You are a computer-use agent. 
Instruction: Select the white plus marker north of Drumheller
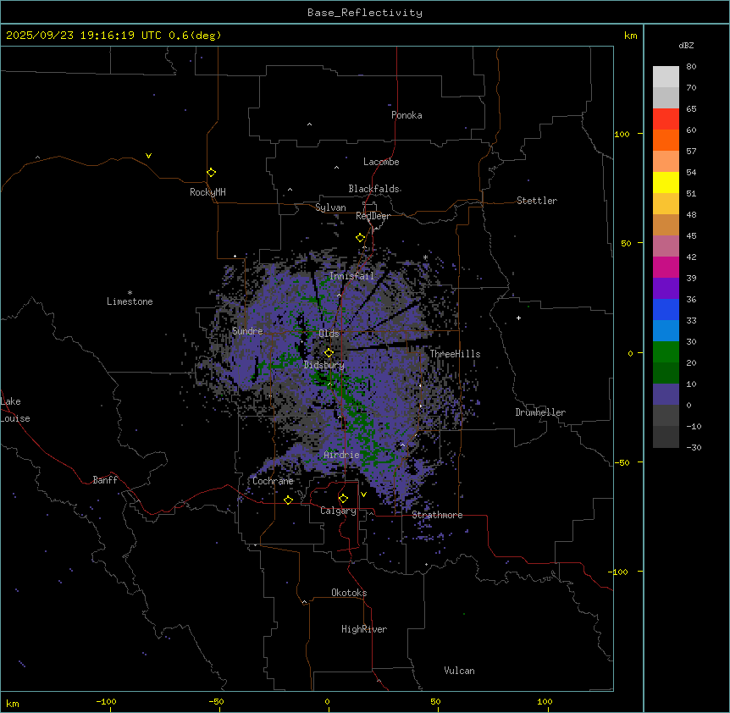[x=518, y=318]
